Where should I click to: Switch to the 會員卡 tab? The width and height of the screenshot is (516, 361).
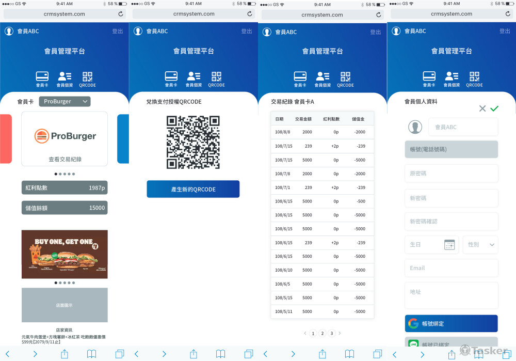42,77
